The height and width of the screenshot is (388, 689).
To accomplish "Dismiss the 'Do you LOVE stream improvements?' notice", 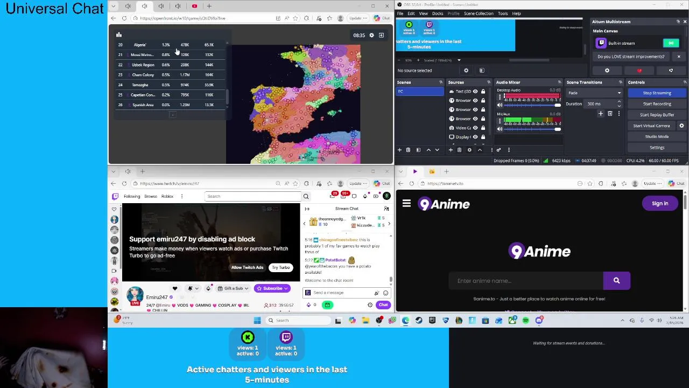I will [679, 57].
